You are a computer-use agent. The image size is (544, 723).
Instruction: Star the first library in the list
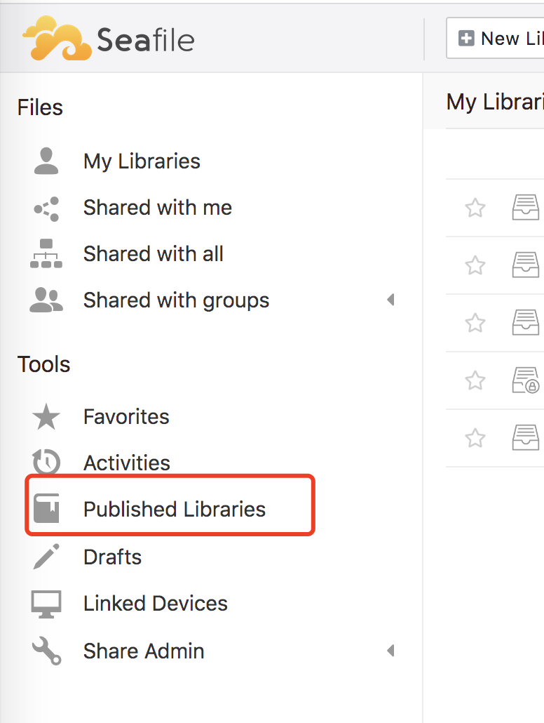point(475,208)
